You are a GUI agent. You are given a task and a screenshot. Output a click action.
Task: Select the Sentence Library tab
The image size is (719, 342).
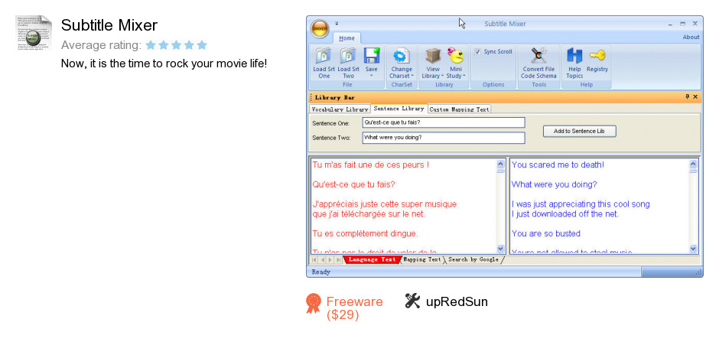coord(399,109)
